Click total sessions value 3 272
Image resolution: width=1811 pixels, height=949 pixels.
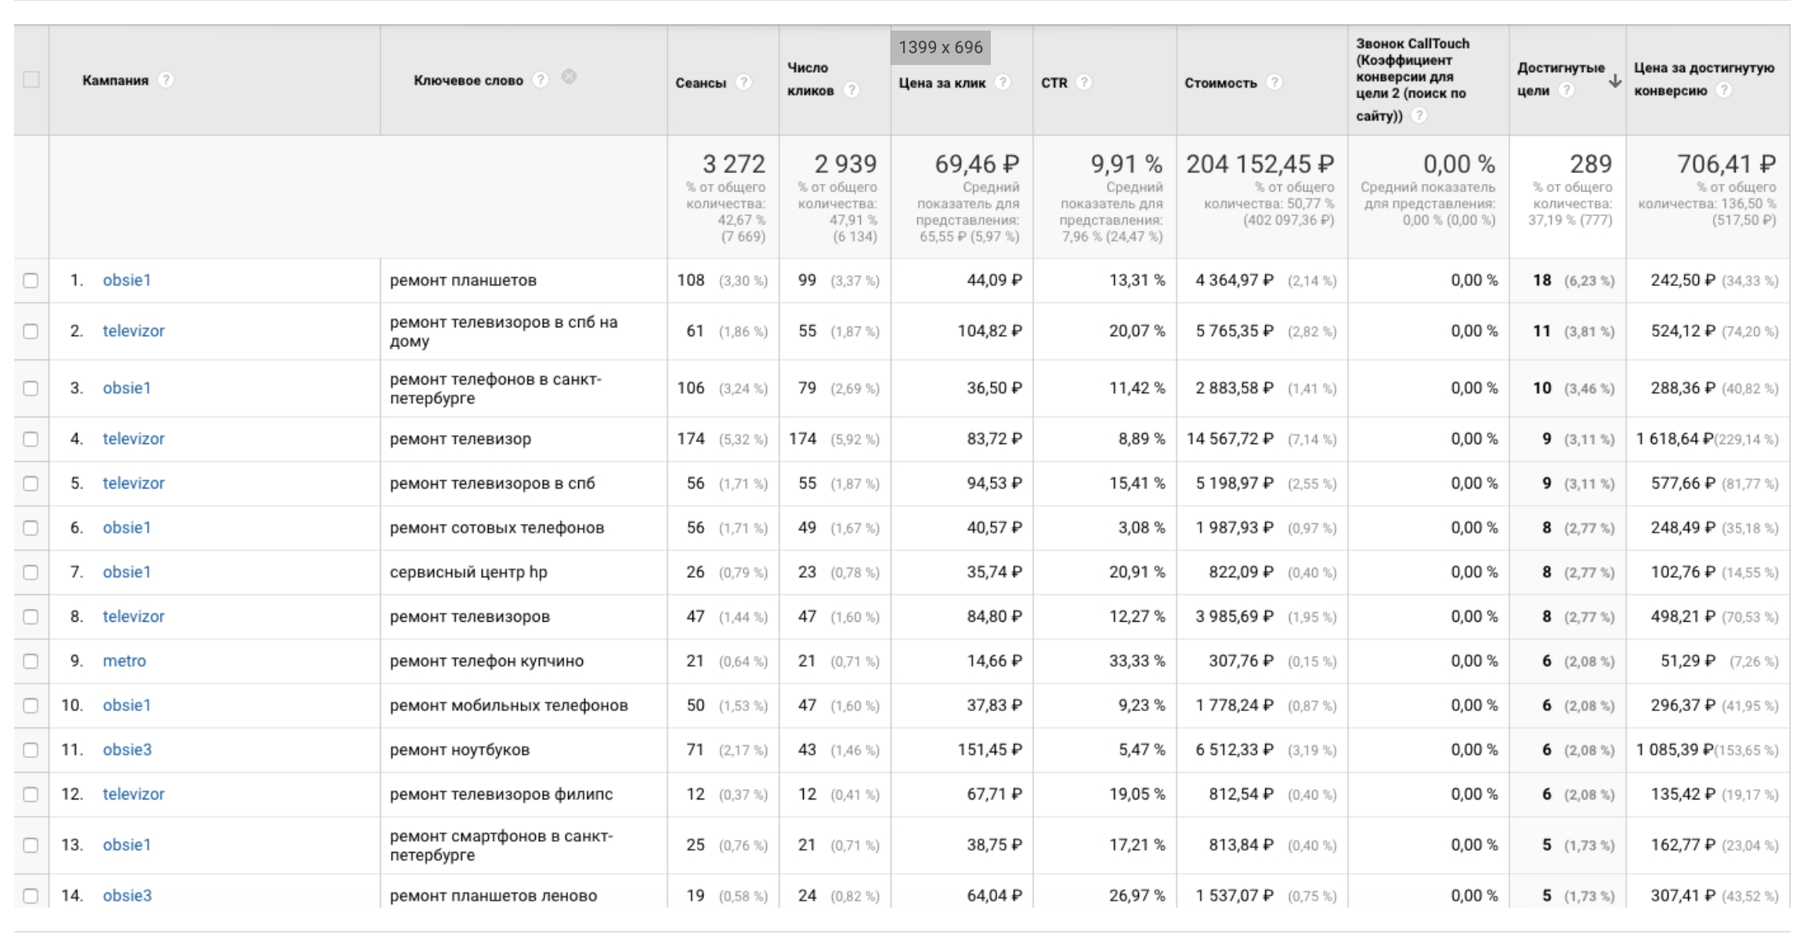point(734,164)
